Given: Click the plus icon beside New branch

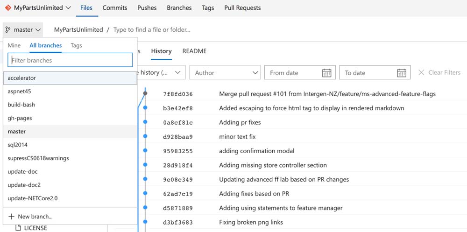Looking at the screenshot, I should tap(11, 217).
